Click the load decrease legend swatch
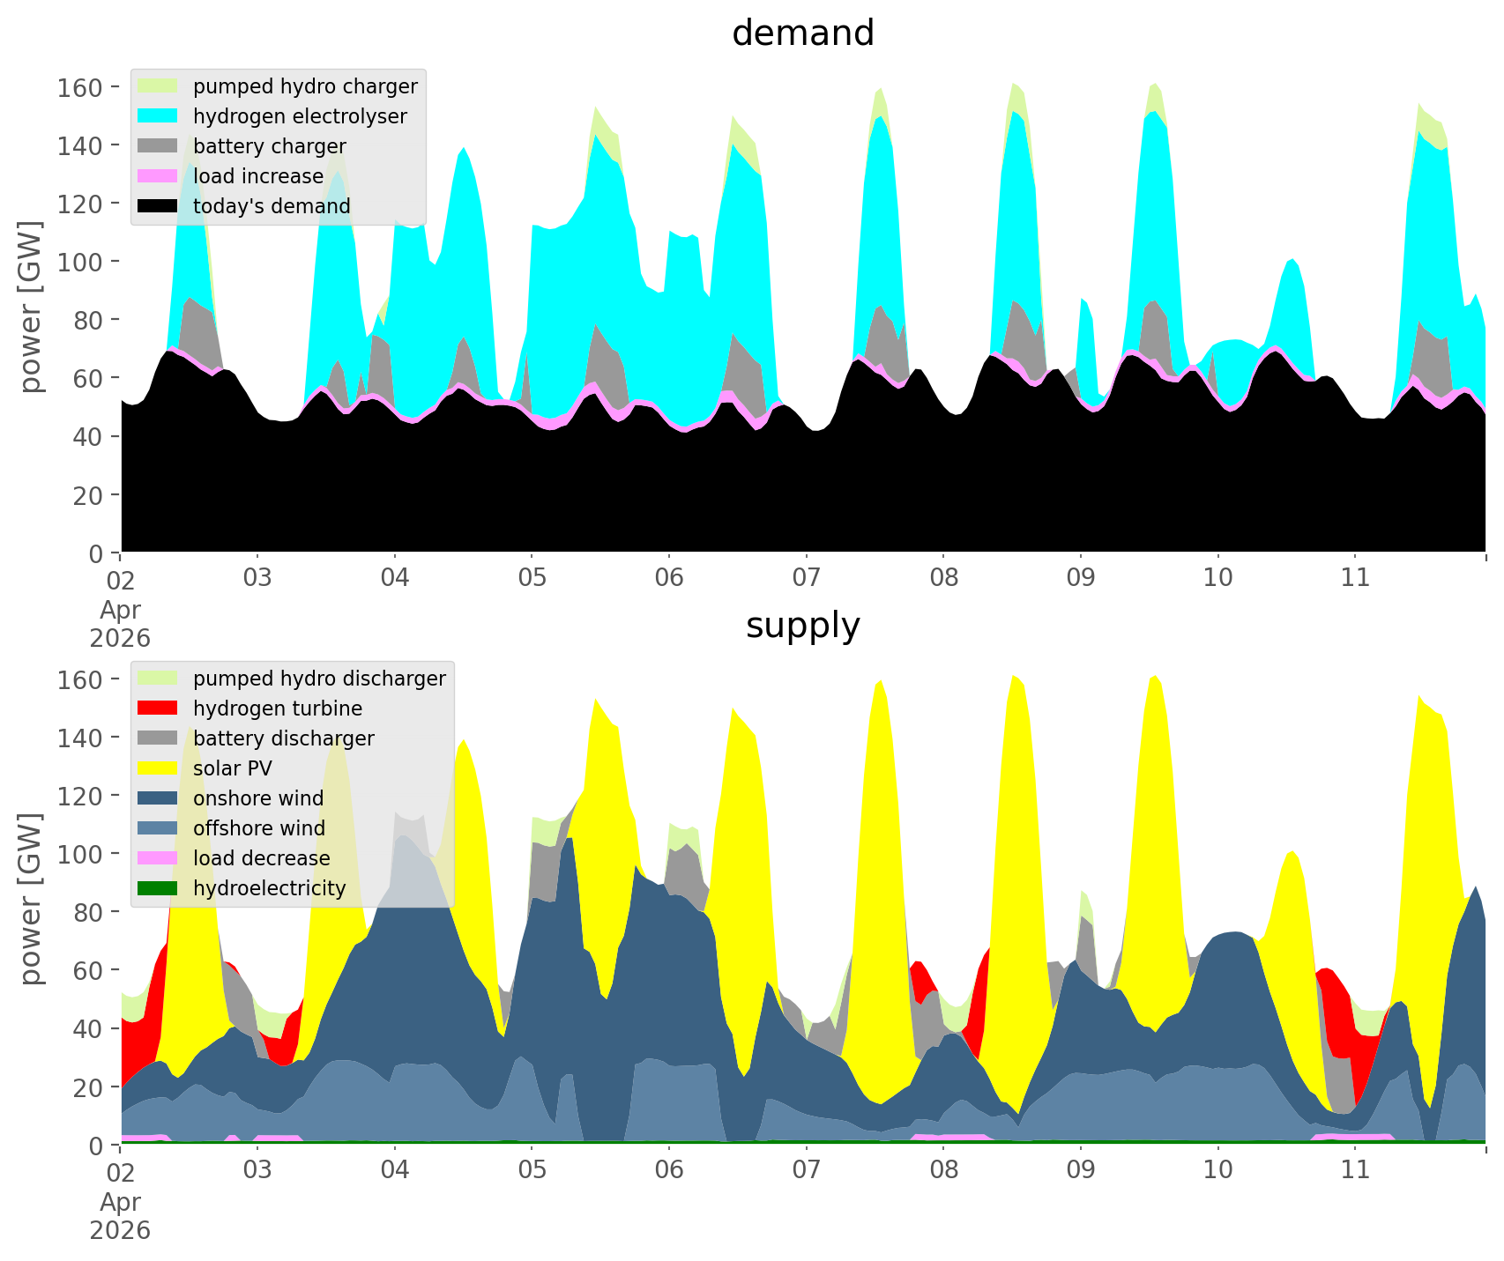Viewport: 1504px width, 1261px height. 158,858
